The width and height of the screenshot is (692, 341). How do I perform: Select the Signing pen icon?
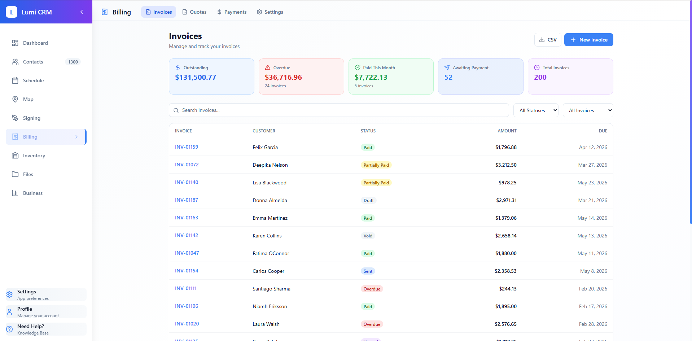pos(15,118)
